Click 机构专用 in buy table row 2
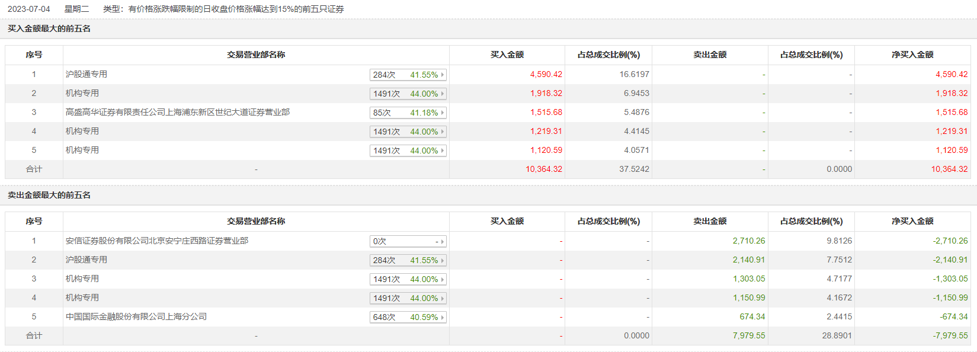977x352 pixels. [82, 93]
